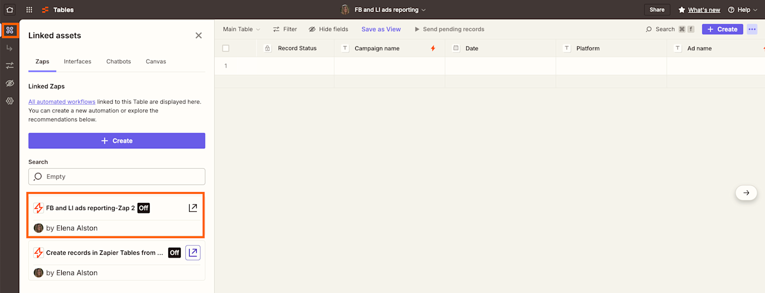This screenshot has height=293, width=765.
Task: Select row number 1
Action: 226,66
